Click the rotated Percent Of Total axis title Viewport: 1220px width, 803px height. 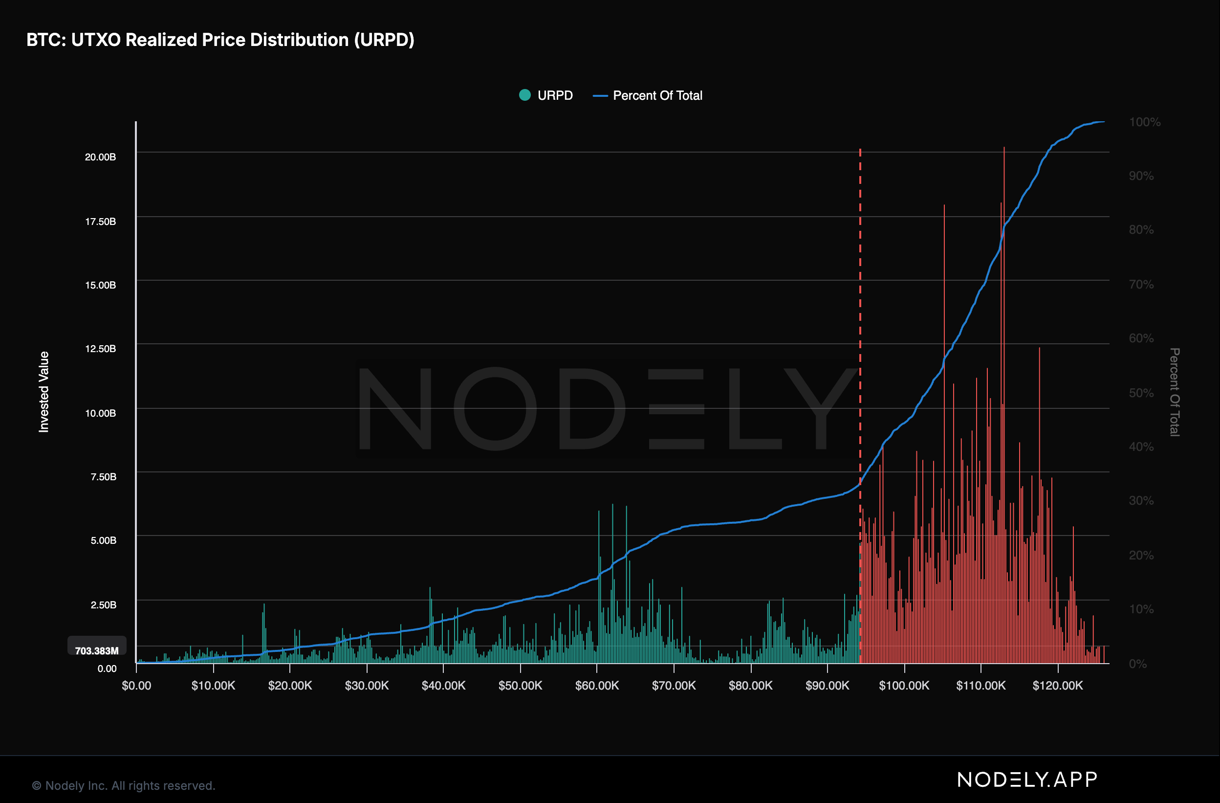tap(1175, 392)
